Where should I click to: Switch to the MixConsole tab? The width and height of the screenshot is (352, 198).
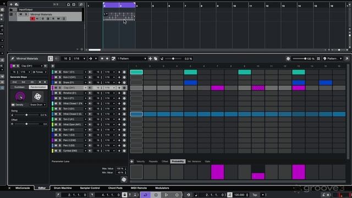pyautogui.click(x=23, y=188)
